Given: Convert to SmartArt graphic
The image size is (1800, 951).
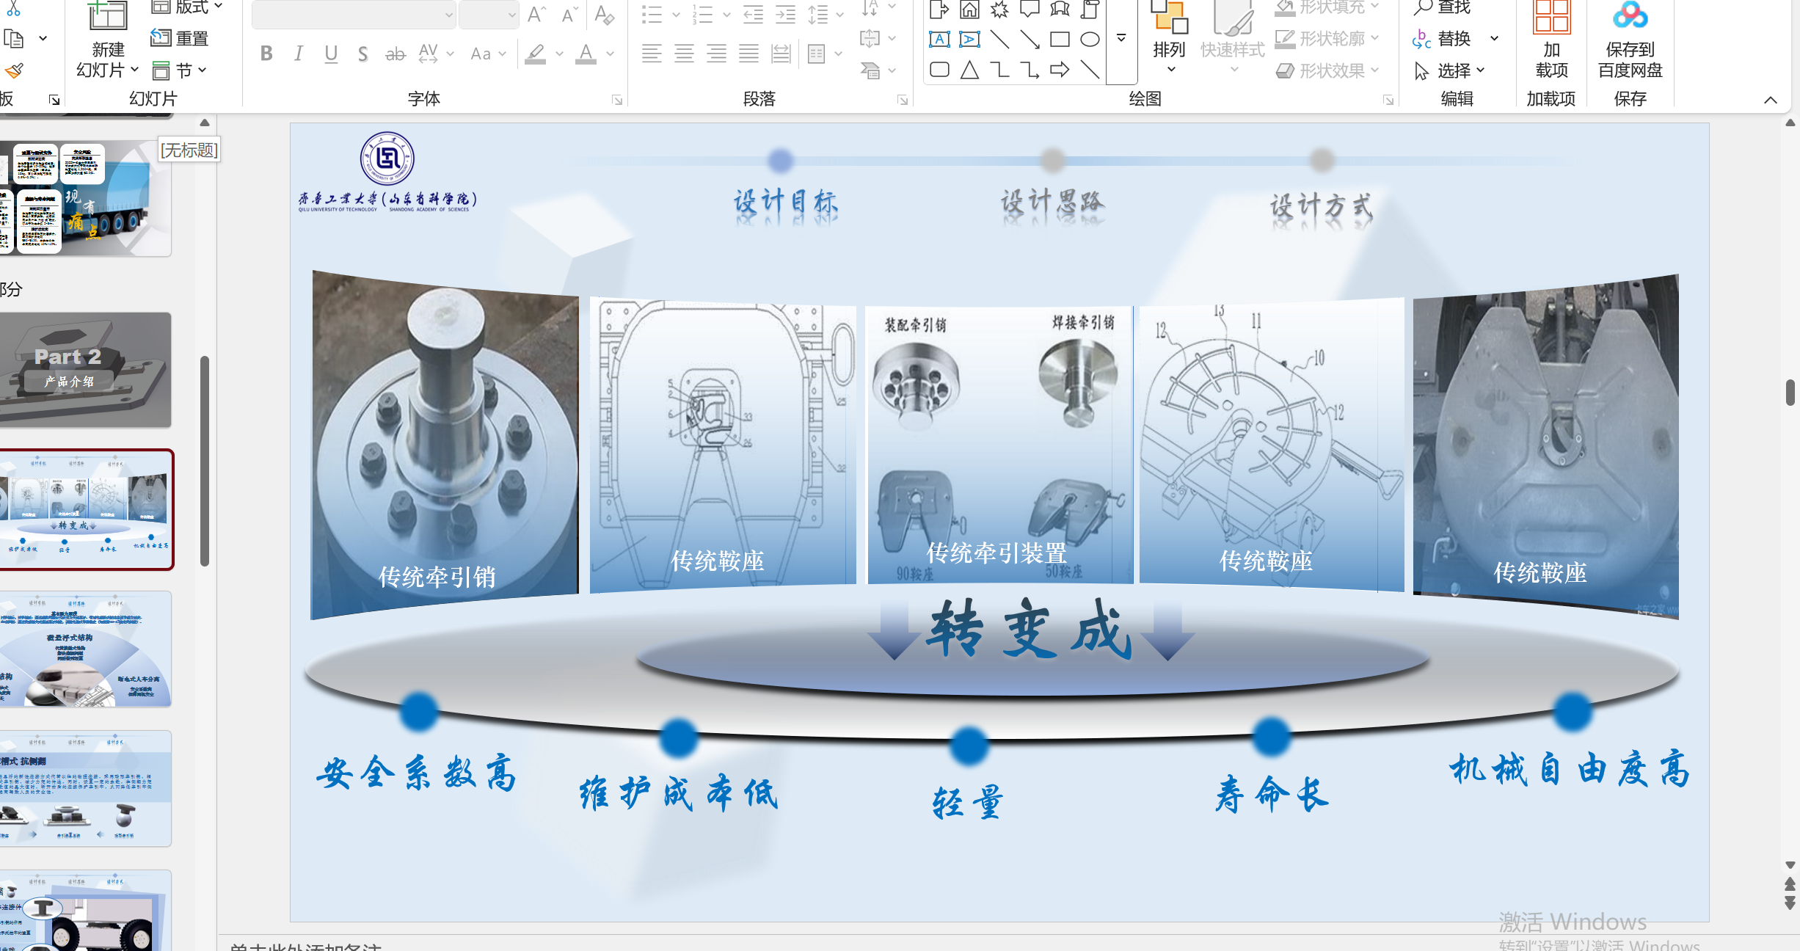Looking at the screenshot, I should 877,70.
